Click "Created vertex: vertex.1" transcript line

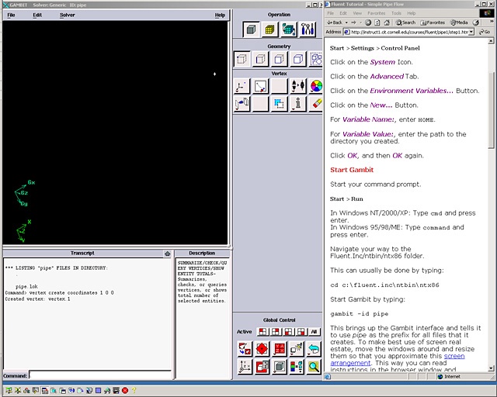37,299
